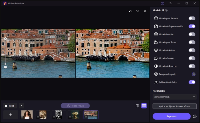Open the Resolución 400% dropdown
This screenshot has width=200, height=123.
click(x=174, y=97)
